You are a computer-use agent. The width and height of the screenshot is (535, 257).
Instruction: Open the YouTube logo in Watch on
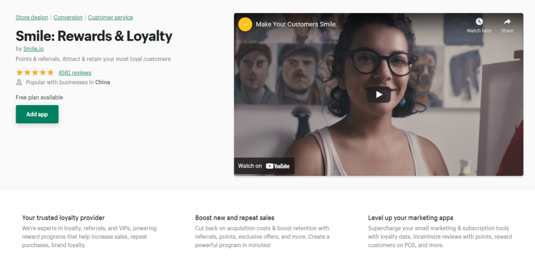point(278,166)
